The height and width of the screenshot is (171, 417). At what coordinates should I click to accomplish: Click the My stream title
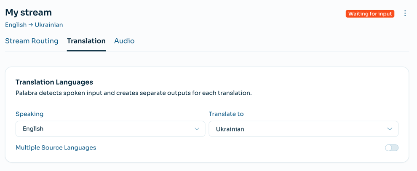[28, 12]
